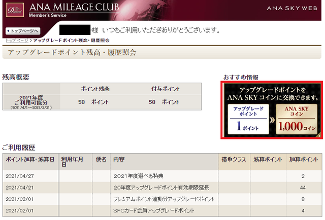
Task: Click the SFCカード会員アップグレードポイント entry
Action: (154, 211)
